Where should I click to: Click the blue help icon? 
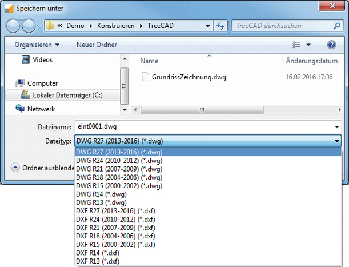[x=331, y=45]
